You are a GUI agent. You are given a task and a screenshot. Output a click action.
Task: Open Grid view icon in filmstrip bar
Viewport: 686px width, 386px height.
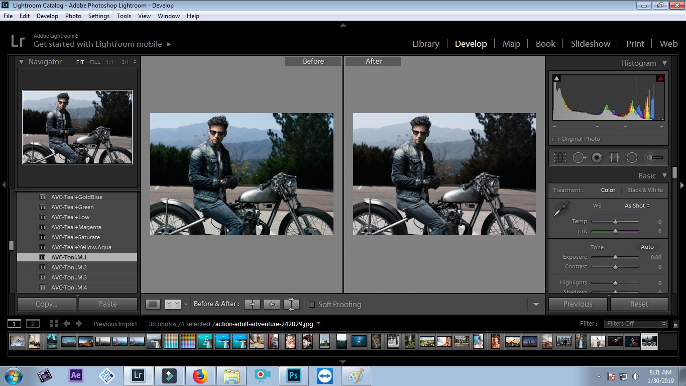coord(54,324)
